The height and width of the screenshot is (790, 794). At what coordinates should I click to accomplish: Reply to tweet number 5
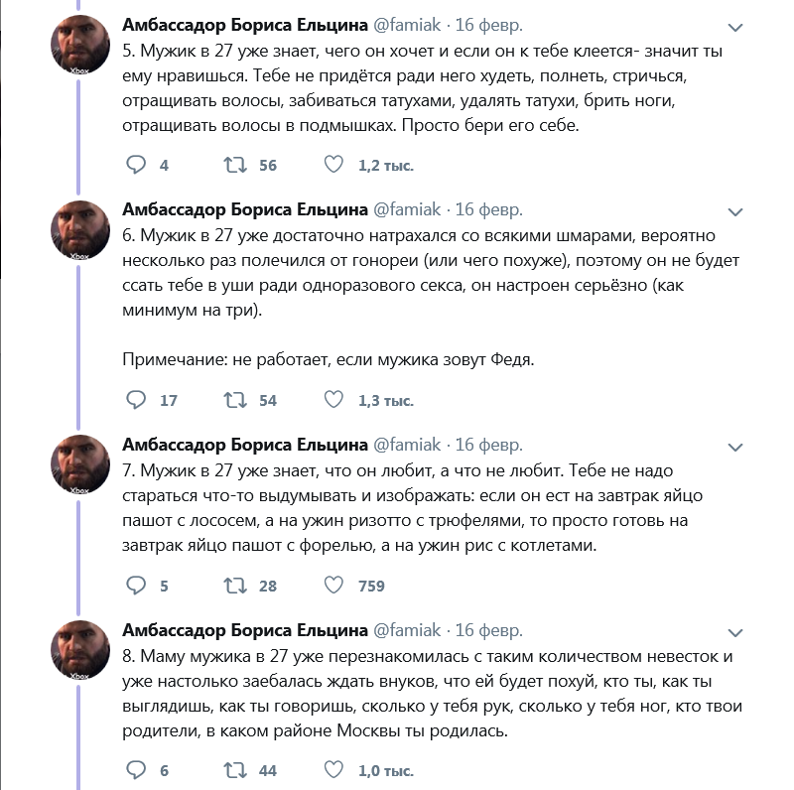pyautogui.click(x=137, y=165)
